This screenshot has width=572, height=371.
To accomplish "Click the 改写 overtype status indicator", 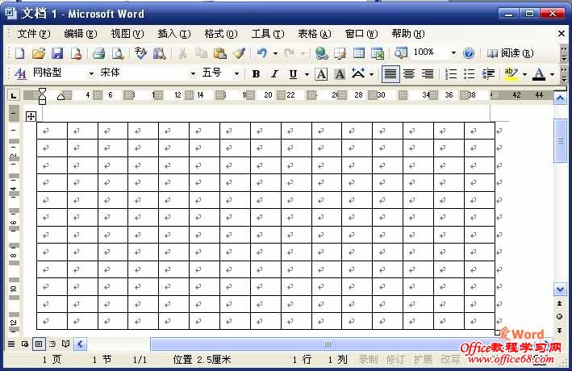I will coord(450,360).
